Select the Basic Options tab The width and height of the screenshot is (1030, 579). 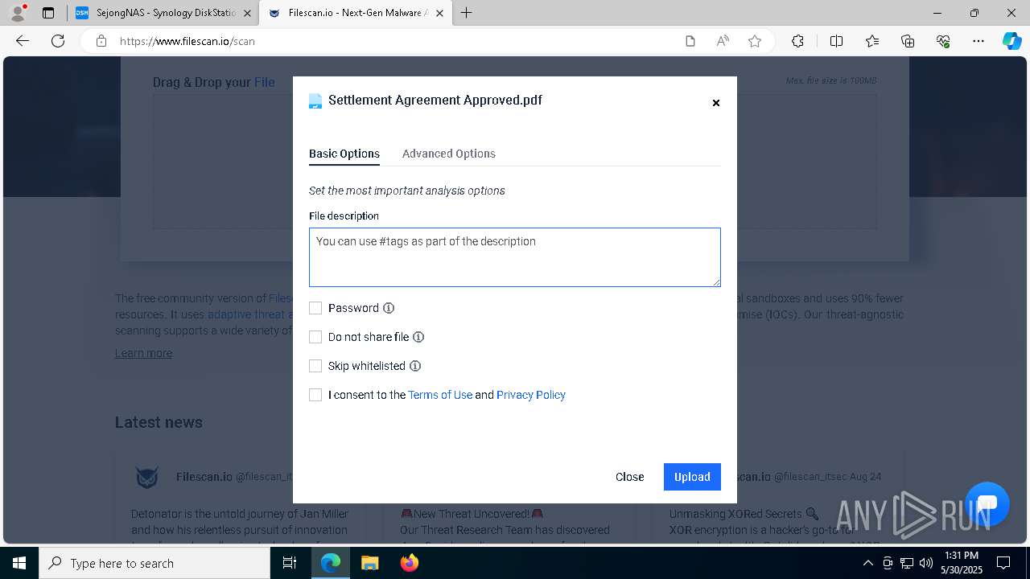pos(344,154)
